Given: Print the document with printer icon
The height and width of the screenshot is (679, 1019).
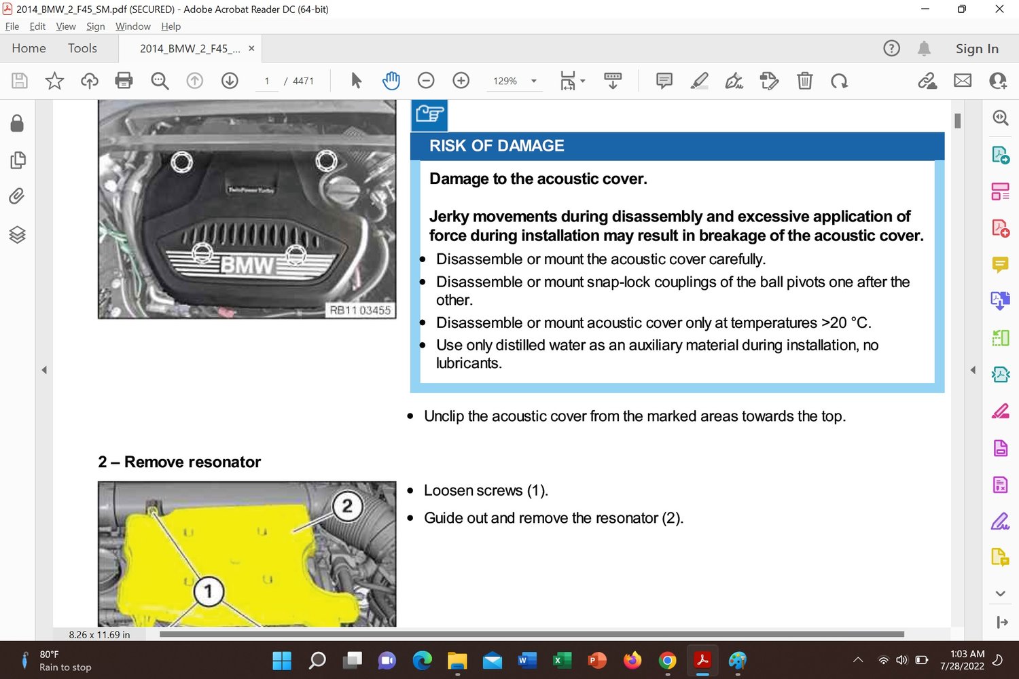Looking at the screenshot, I should tap(124, 81).
